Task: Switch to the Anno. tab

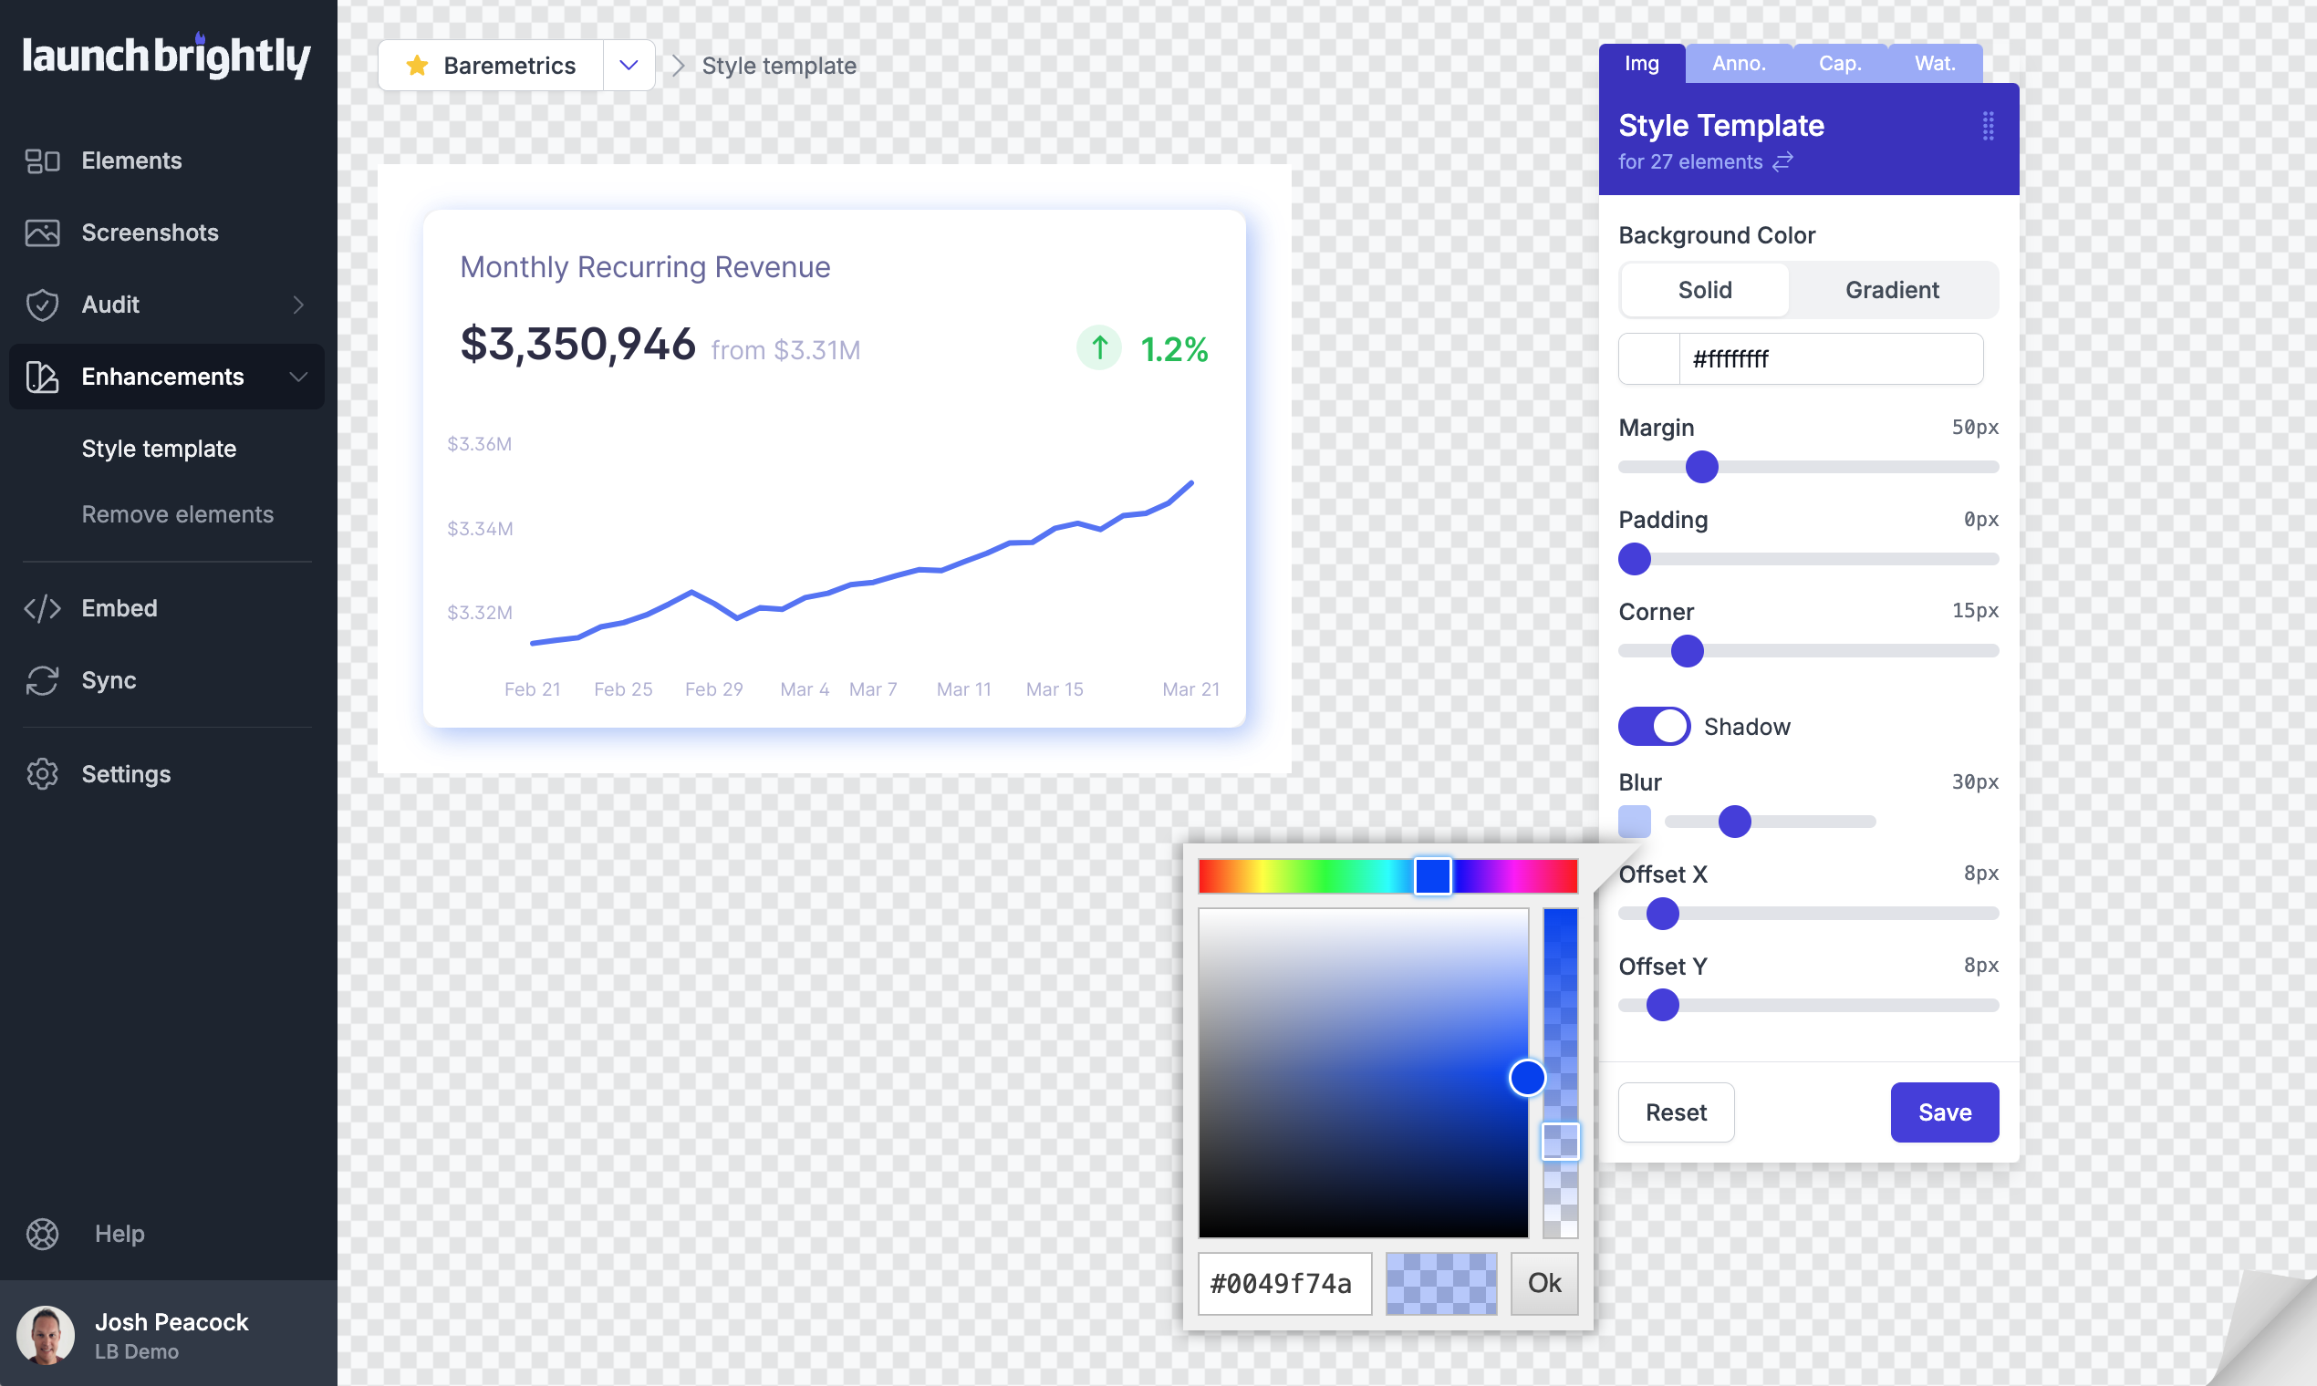Action: coord(1738,64)
